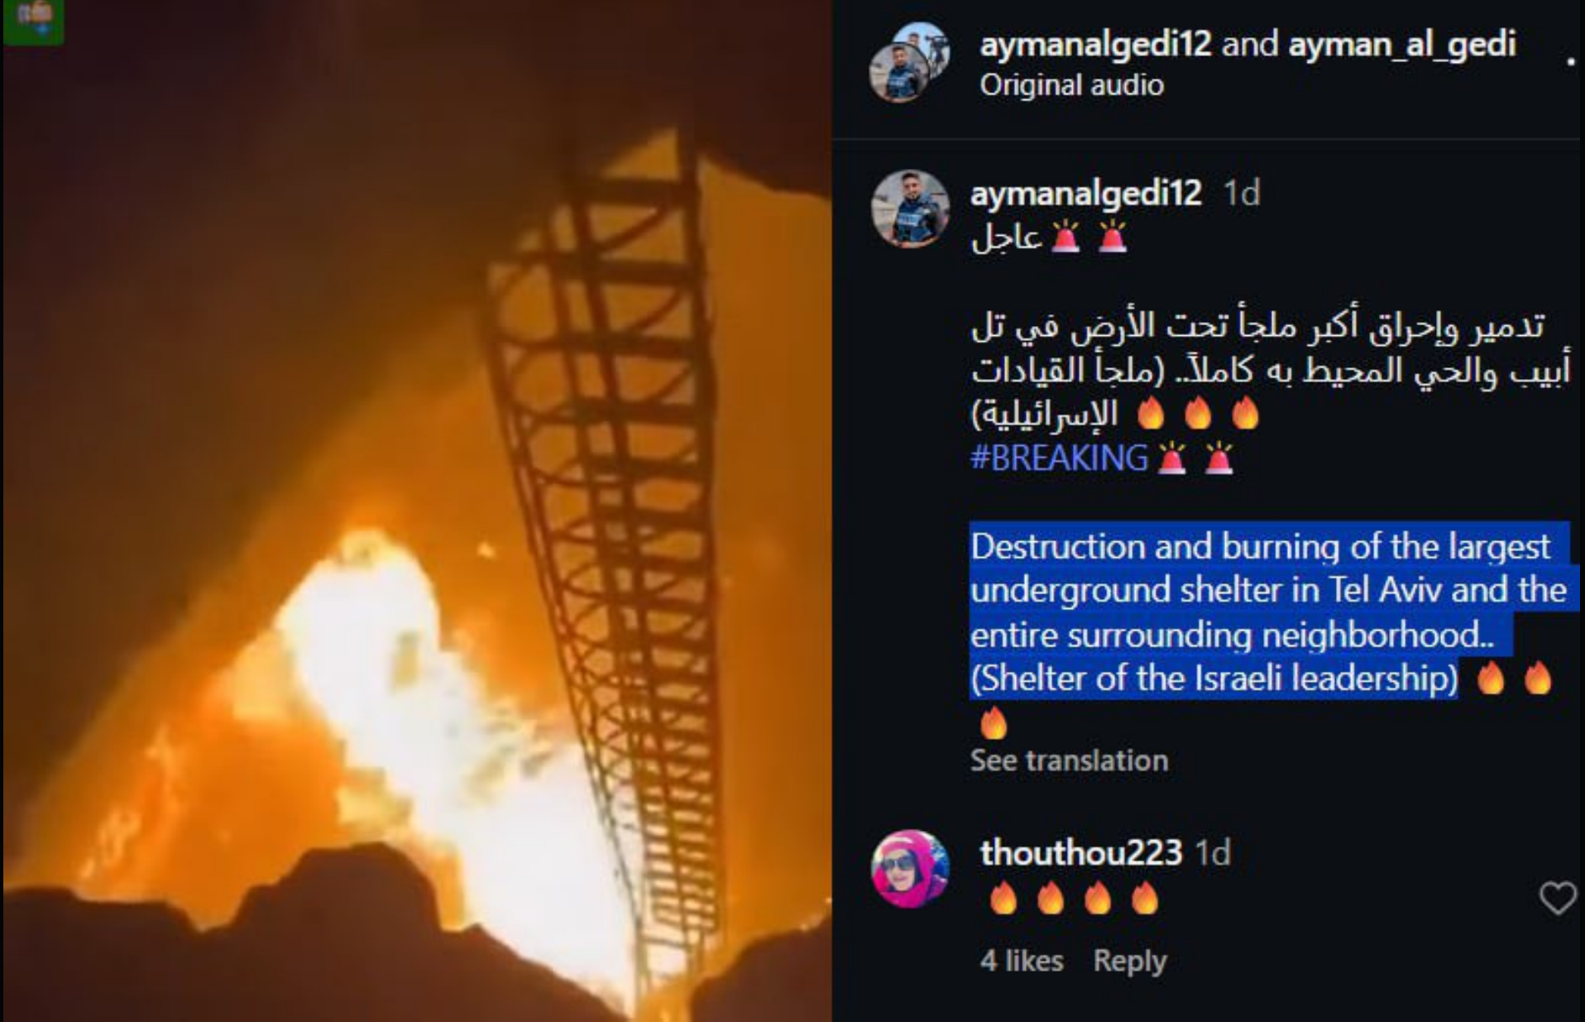Viewport: 1585px width, 1022px height.
Task: Open the #BREAKING hashtag
Action: tap(1059, 458)
